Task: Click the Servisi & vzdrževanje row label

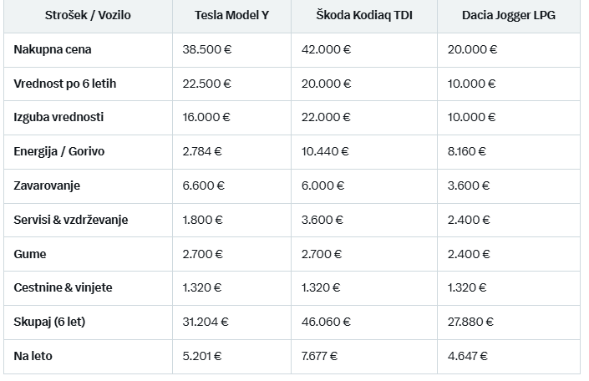Action: pyautogui.click(x=71, y=220)
